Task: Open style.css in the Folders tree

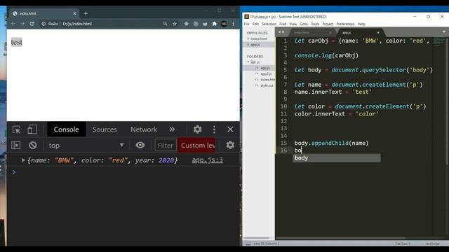Action: [x=267, y=85]
